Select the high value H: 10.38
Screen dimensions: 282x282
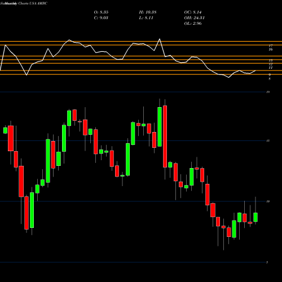click(x=148, y=12)
